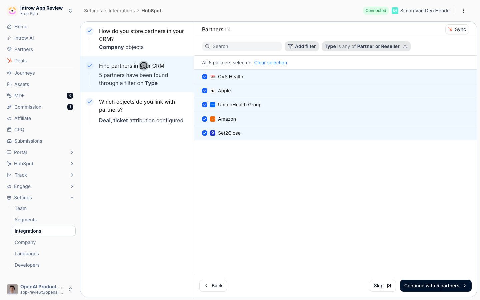Click the Add filter button
Image resolution: width=480 pixels, height=300 pixels.
pyautogui.click(x=302, y=46)
